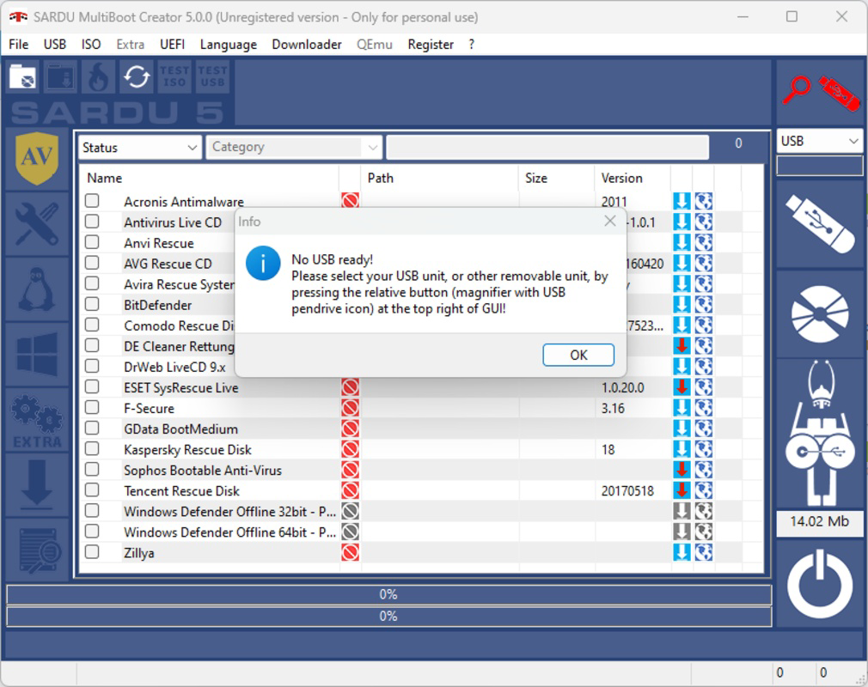Open the Utility tools category icon
The width and height of the screenshot is (868, 687).
tap(37, 223)
